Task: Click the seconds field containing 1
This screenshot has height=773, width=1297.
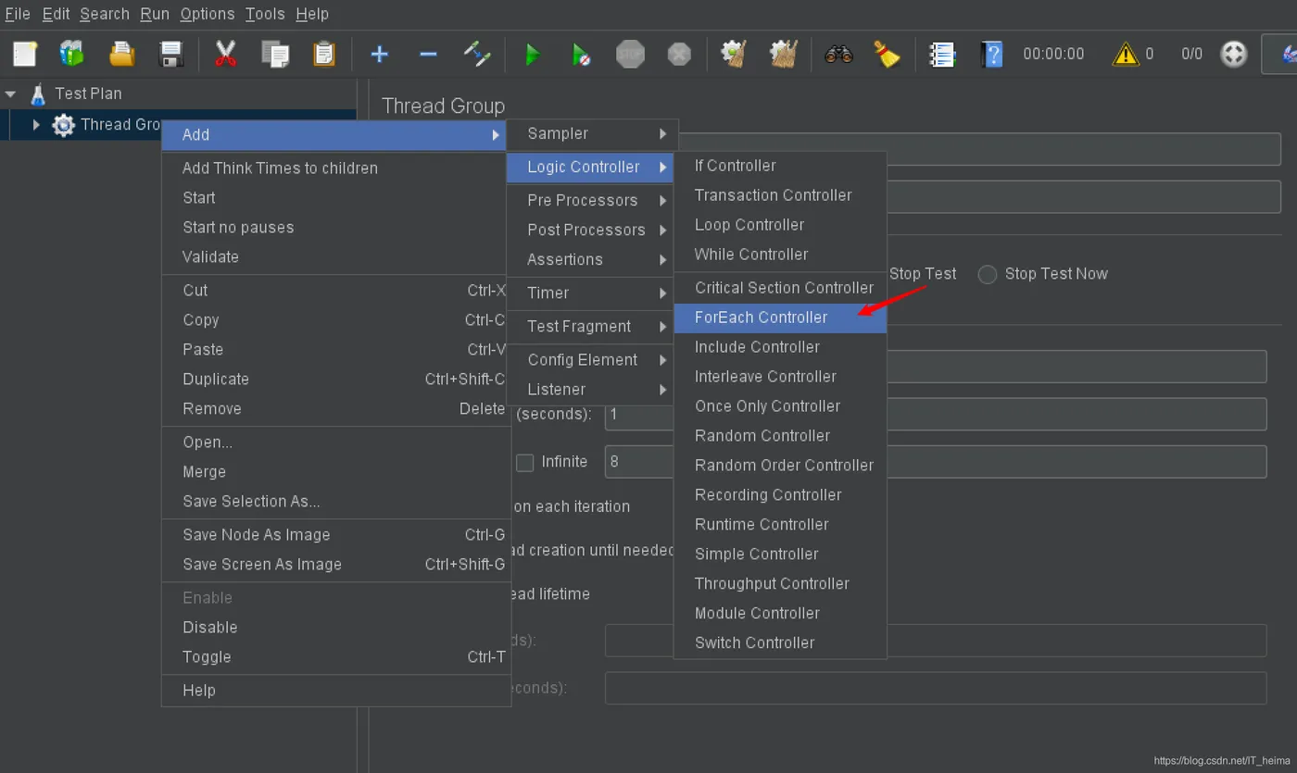Action: click(936, 414)
